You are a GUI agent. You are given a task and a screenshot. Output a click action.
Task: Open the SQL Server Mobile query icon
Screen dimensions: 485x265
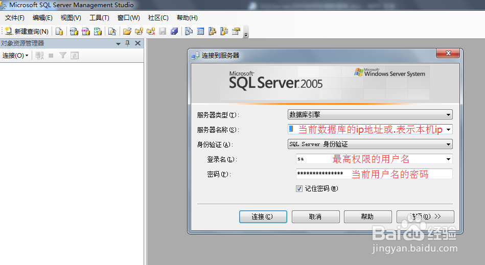tap(112, 31)
